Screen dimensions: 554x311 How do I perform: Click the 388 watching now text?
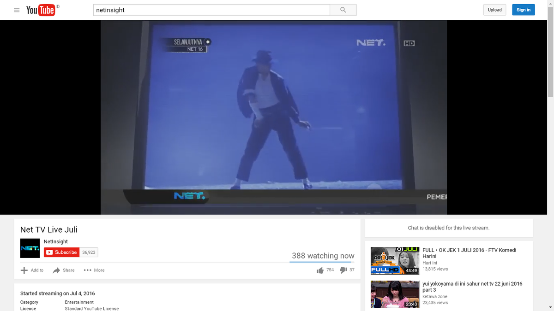323,256
